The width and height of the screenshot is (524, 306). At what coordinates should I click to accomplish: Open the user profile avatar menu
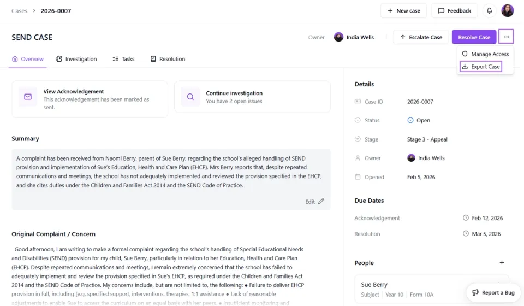pos(507,11)
